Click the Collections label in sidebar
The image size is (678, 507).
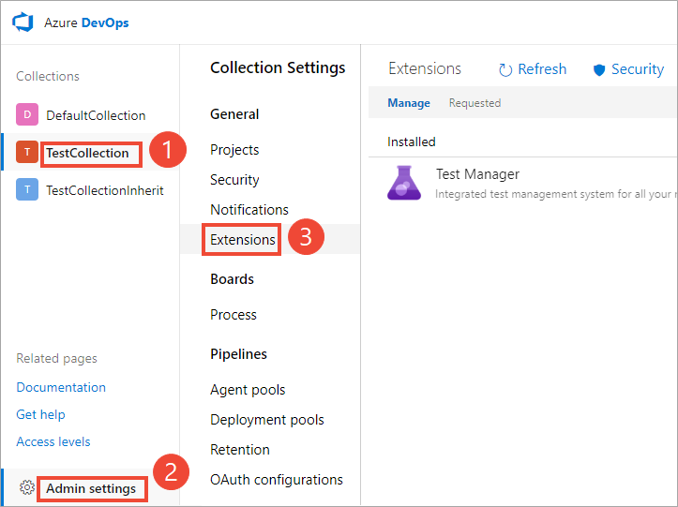(48, 77)
